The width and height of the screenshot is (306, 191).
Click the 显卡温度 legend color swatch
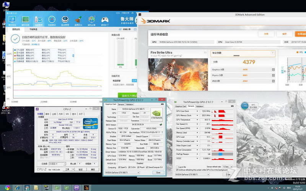(x=15, y=53)
